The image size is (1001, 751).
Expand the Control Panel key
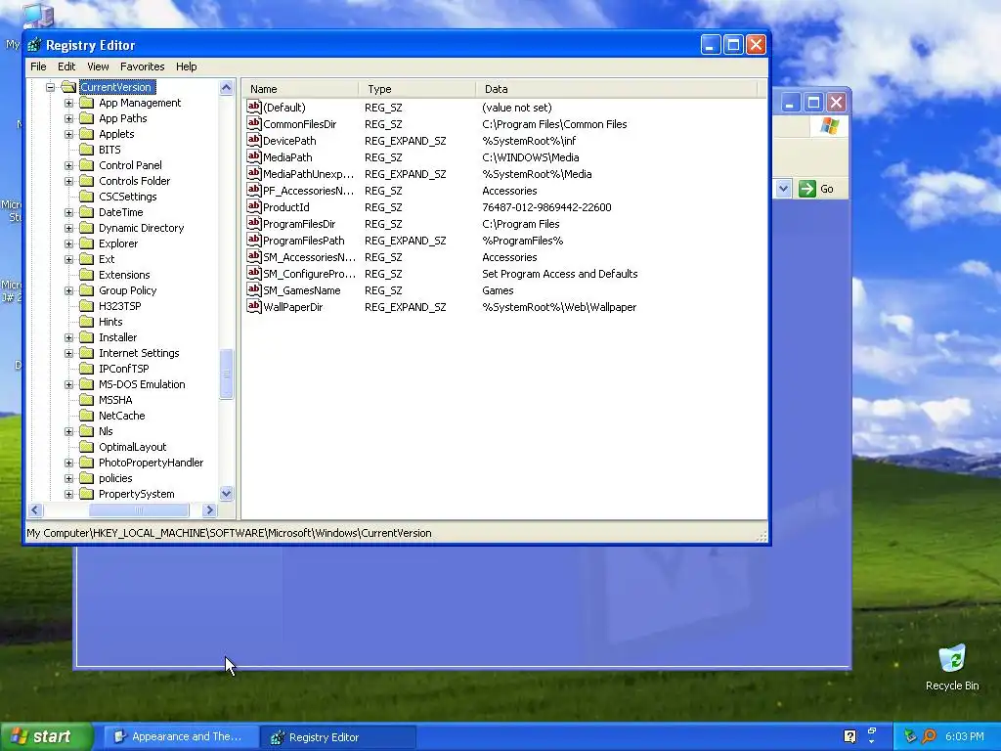pos(69,165)
